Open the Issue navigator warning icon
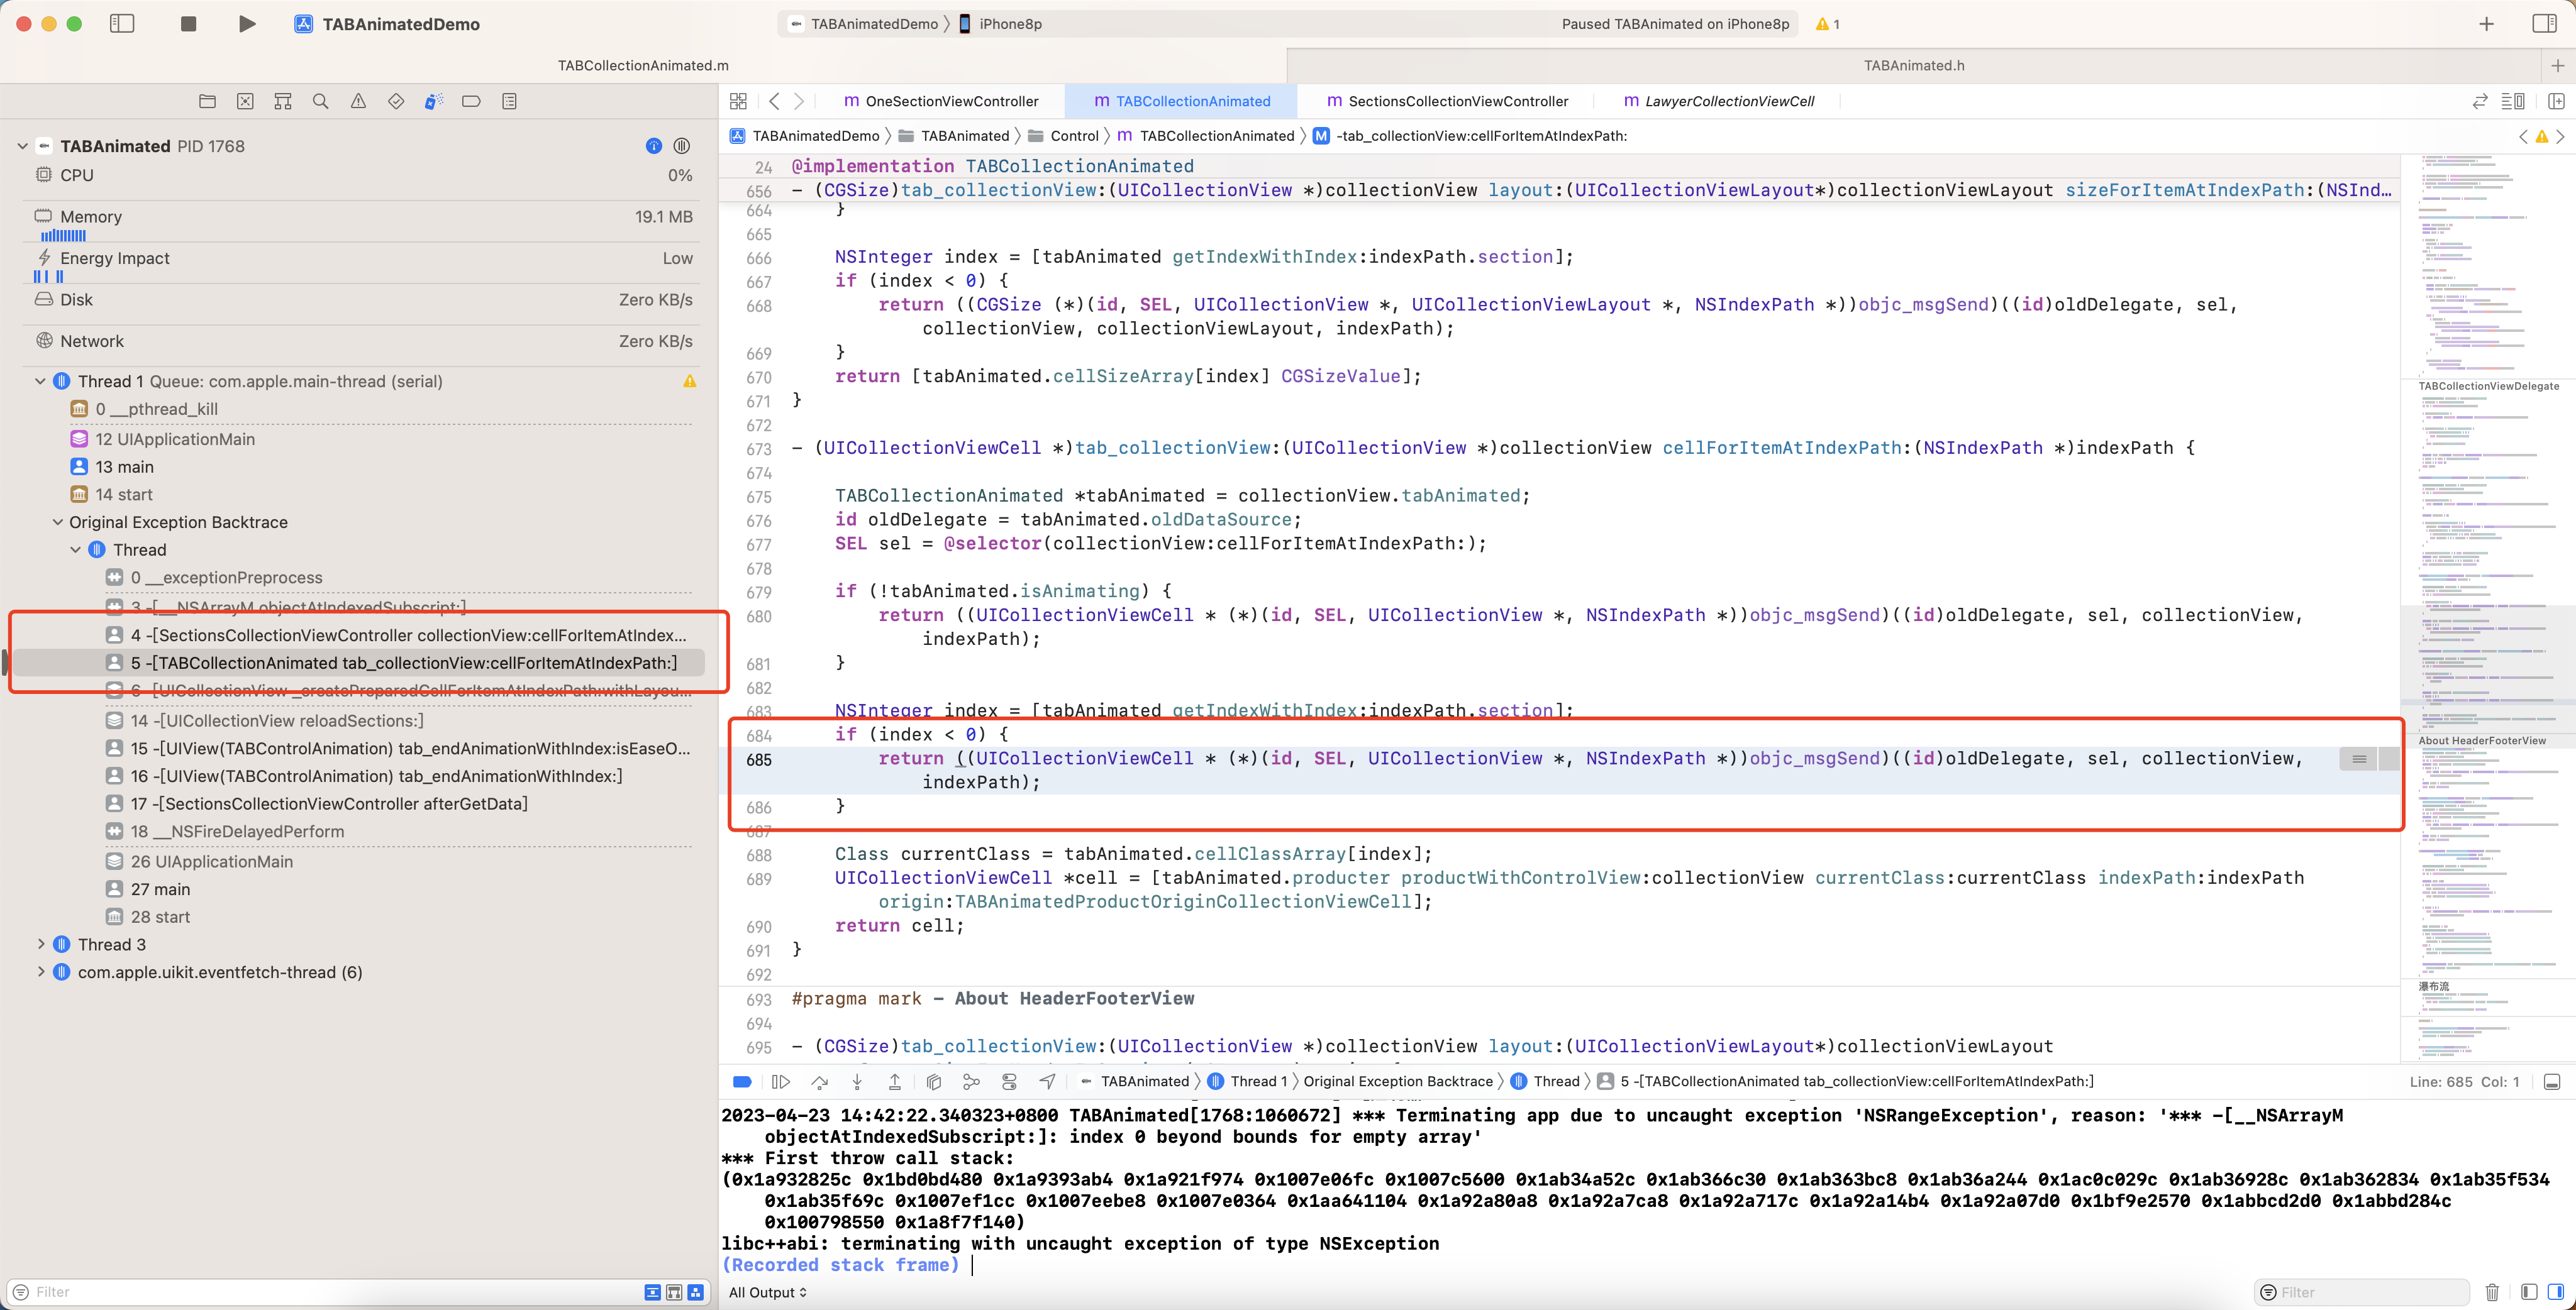The image size is (2576, 1310). [358, 101]
